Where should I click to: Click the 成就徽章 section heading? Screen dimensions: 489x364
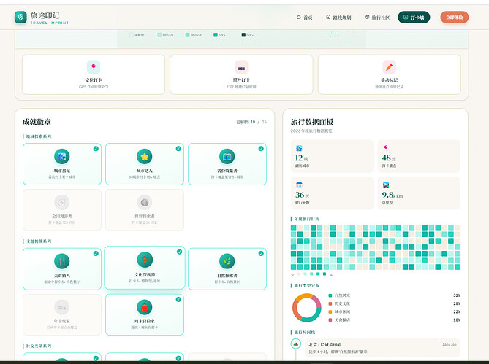pyautogui.click(x=37, y=122)
